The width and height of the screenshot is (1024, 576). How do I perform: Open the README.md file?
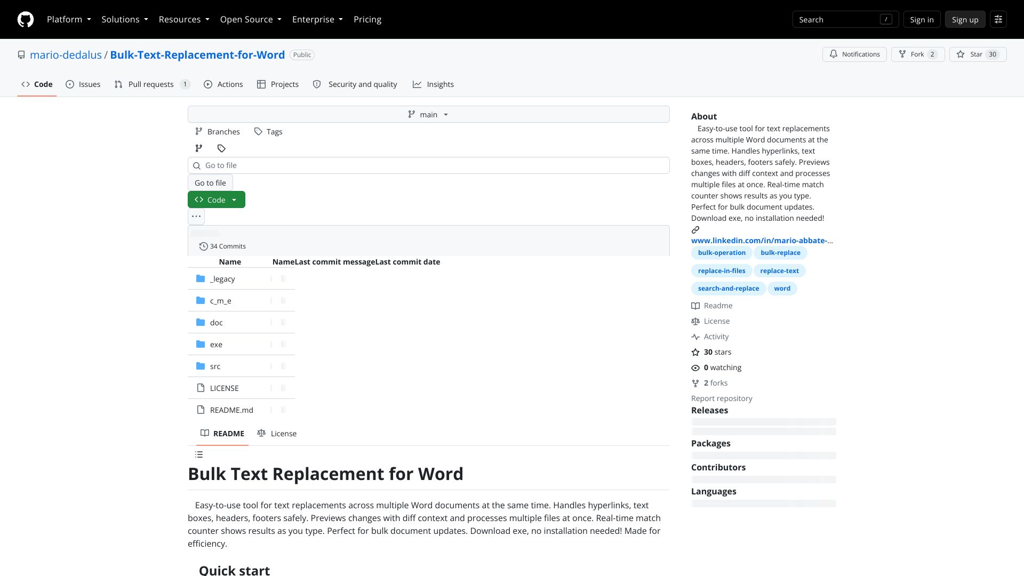231,410
